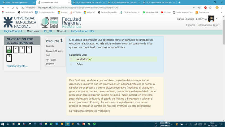Screen dimensions: 225x127
Task: Click the page vertical scrollbar
Action: 224,32
